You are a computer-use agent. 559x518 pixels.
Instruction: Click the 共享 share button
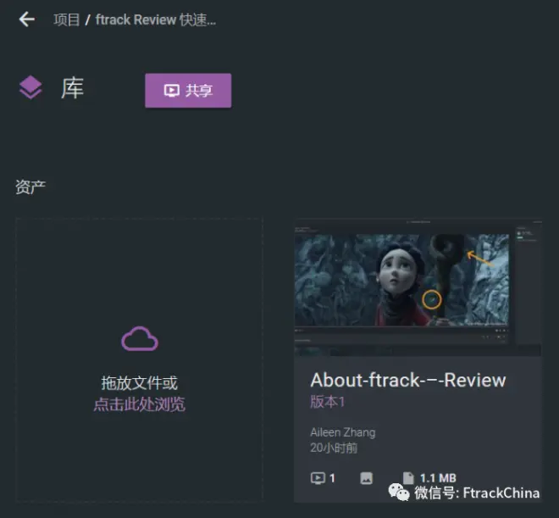[x=188, y=91]
